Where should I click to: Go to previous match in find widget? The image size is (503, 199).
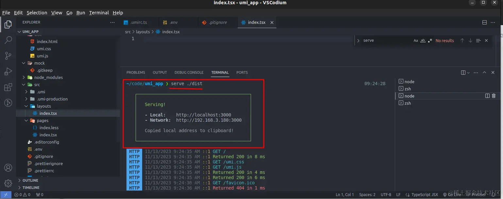click(x=462, y=40)
